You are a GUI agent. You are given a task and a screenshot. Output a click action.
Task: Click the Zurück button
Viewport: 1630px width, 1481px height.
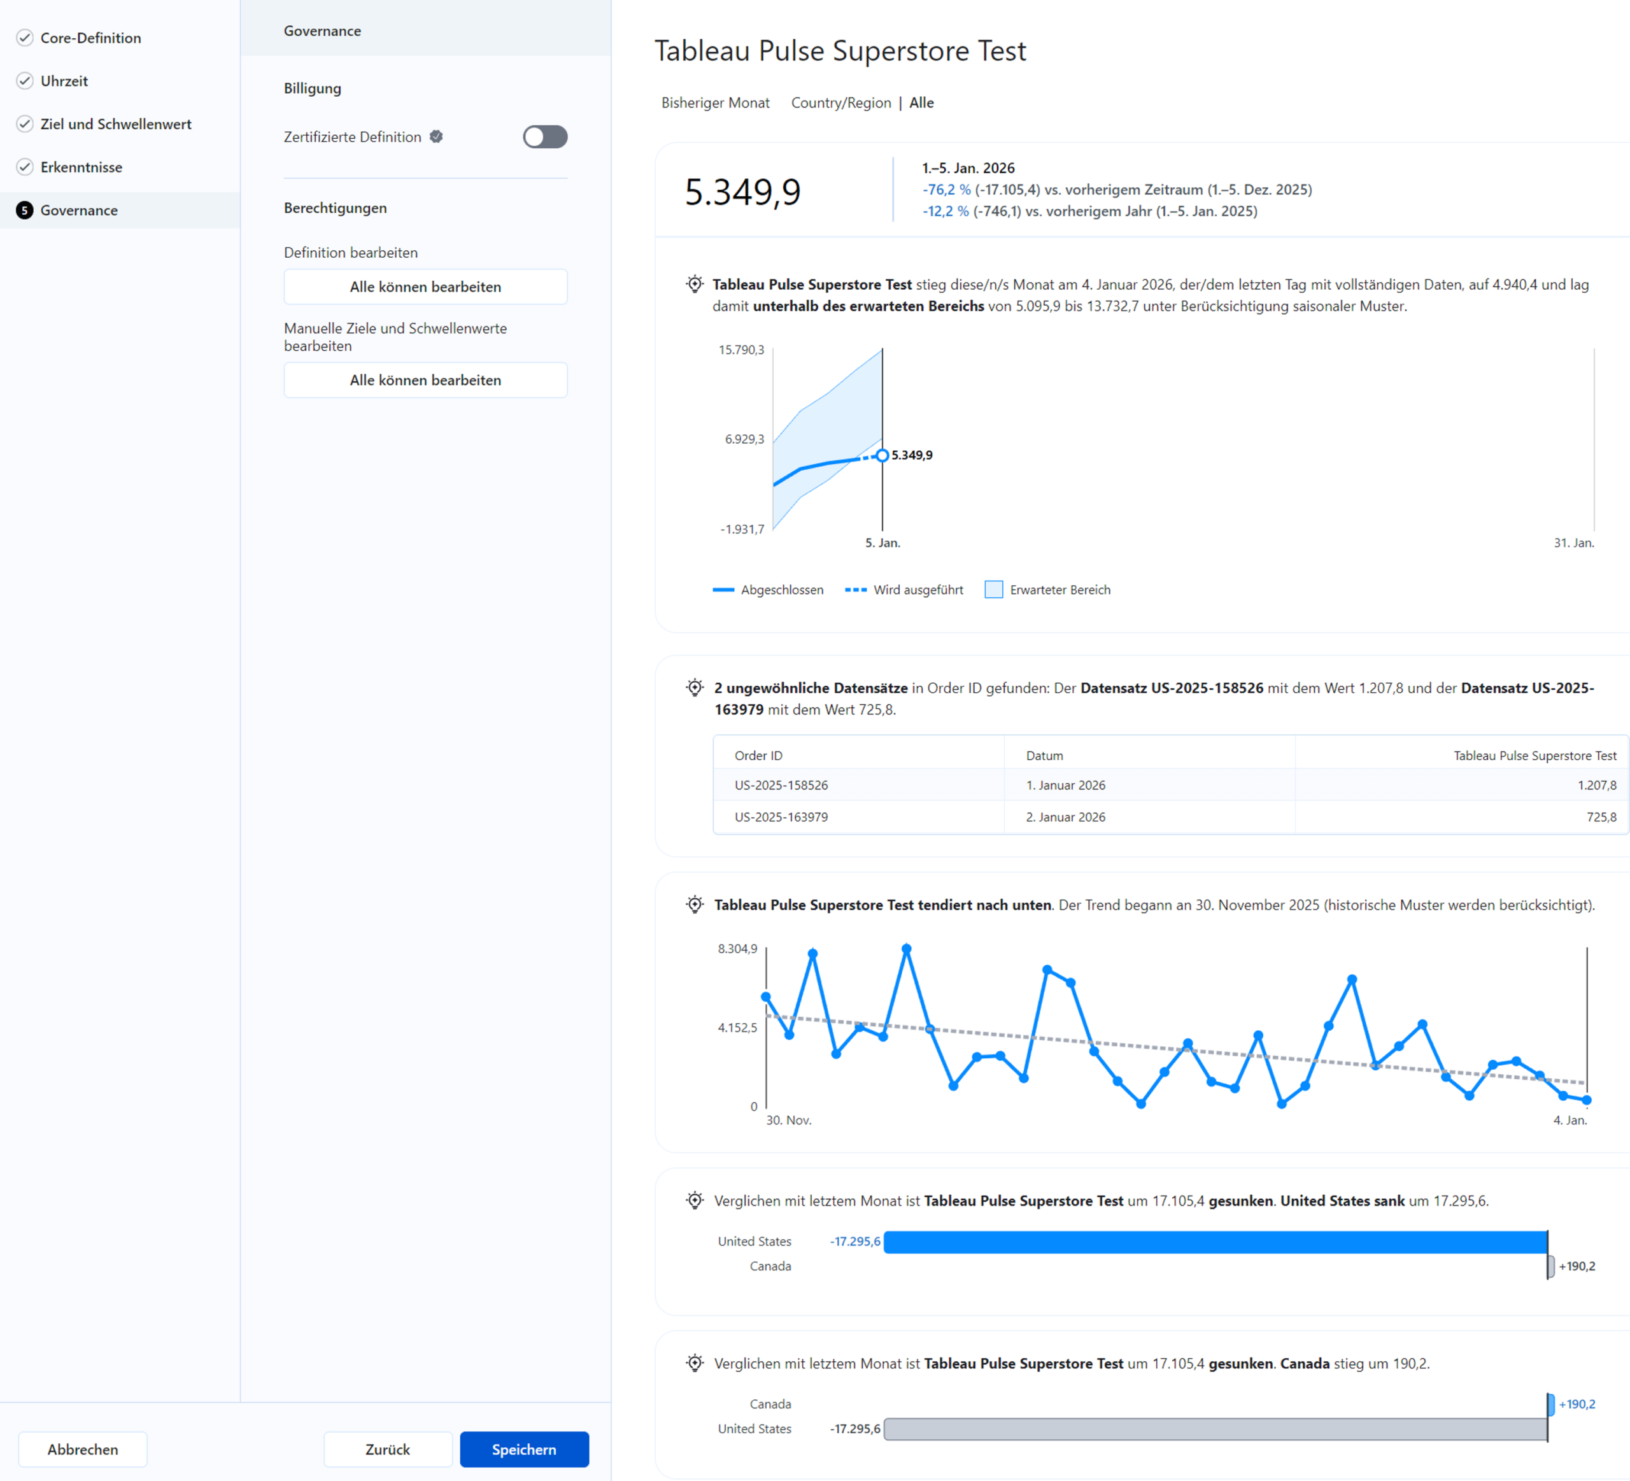[x=387, y=1449]
